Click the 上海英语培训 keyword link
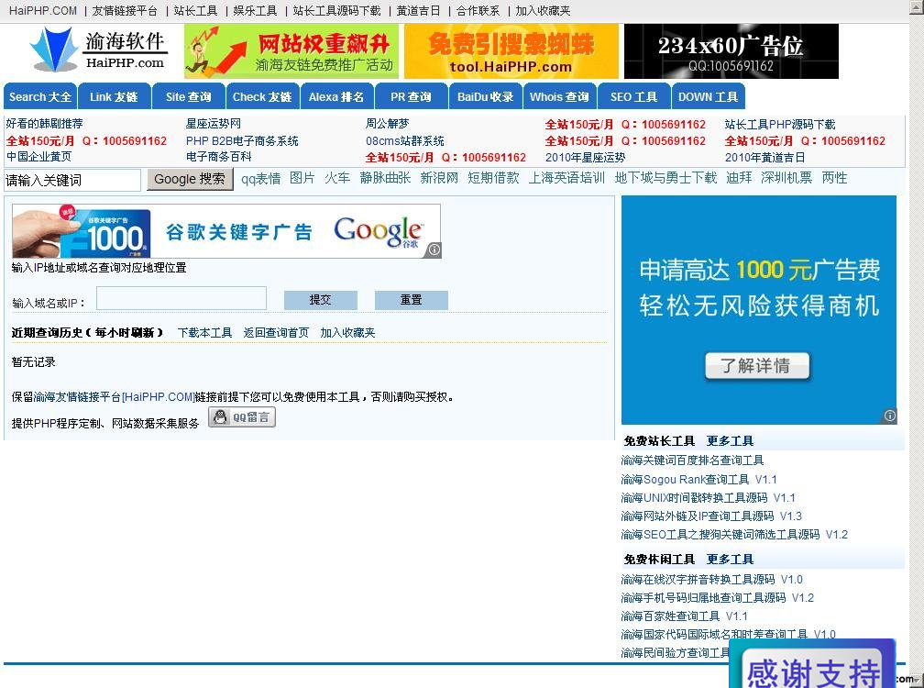The height and width of the screenshot is (688, 924). tap(566, 177)
